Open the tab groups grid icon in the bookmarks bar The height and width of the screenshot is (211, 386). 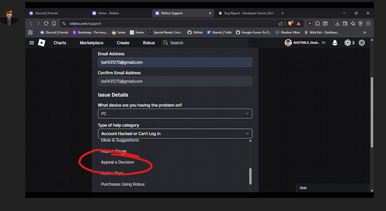tap(30, 32)
